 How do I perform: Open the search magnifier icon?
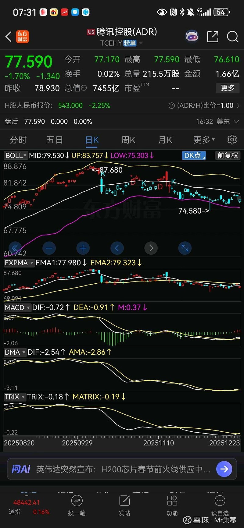point(232,37)
